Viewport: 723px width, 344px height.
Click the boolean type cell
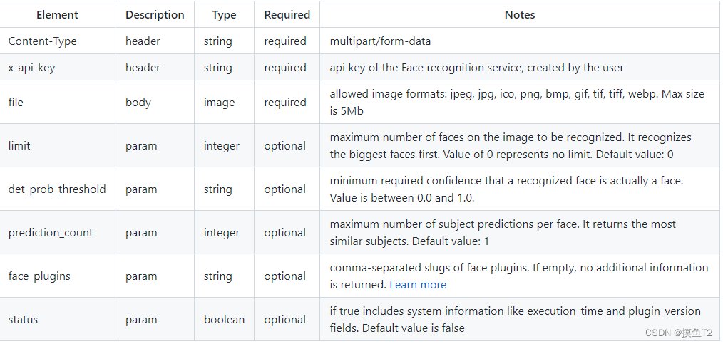coord(224,320)
